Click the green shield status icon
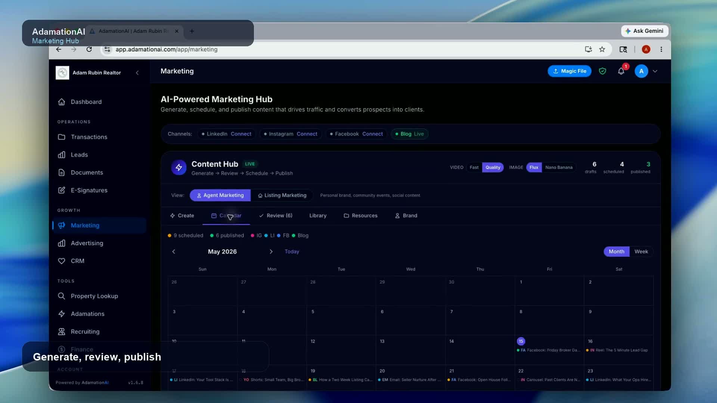The height and width of the screenshot is (403, 717). (602, 71)
